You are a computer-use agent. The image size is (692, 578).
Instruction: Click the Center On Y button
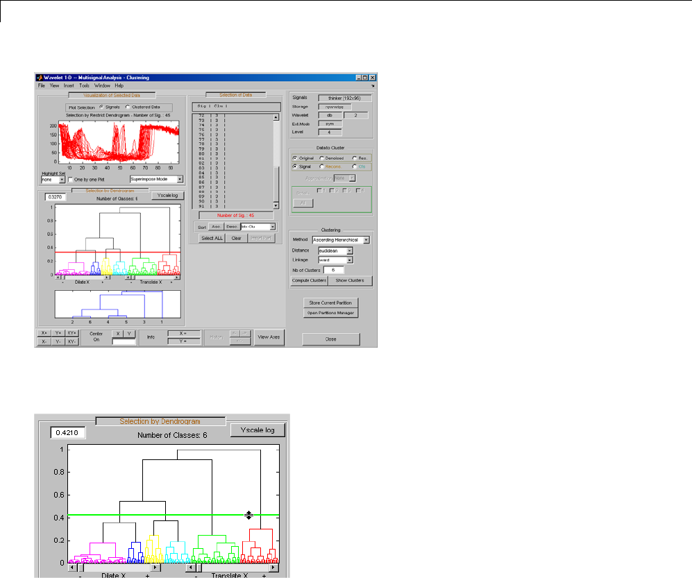click(x=129, y=334)
